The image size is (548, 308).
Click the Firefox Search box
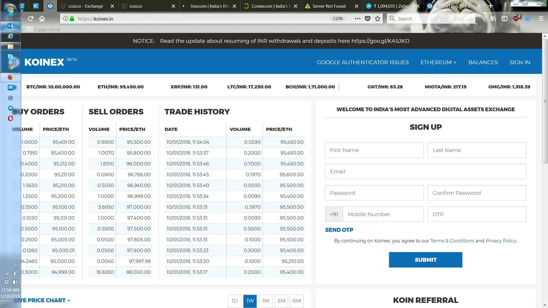click(x=431, y=19)
